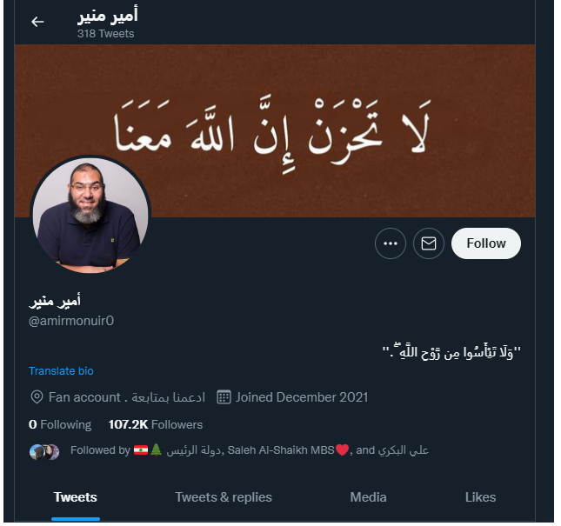
Task: Switch to Tweets & replies tab
Action: pos(224,497)
